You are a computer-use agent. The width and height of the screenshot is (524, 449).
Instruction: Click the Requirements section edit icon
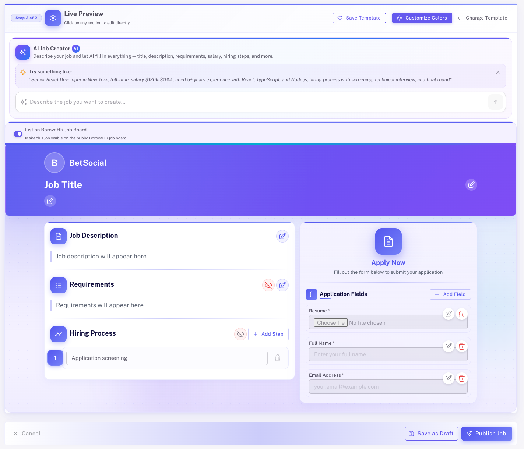[282, 285]
